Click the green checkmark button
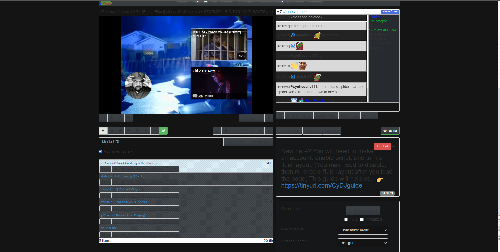The image size is (500, 252). [x=163, y=131]
